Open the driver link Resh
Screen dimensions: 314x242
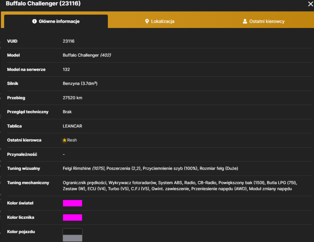[72, 140]
